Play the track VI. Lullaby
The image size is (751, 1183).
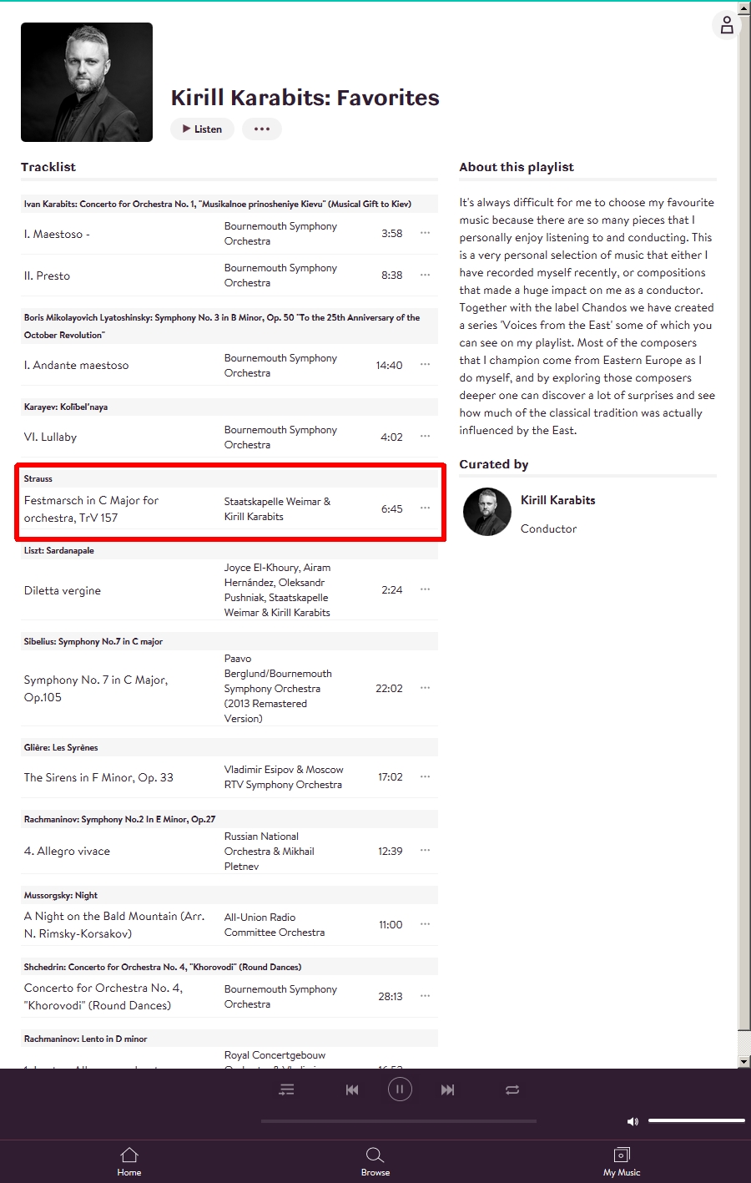tap(50, 437)
